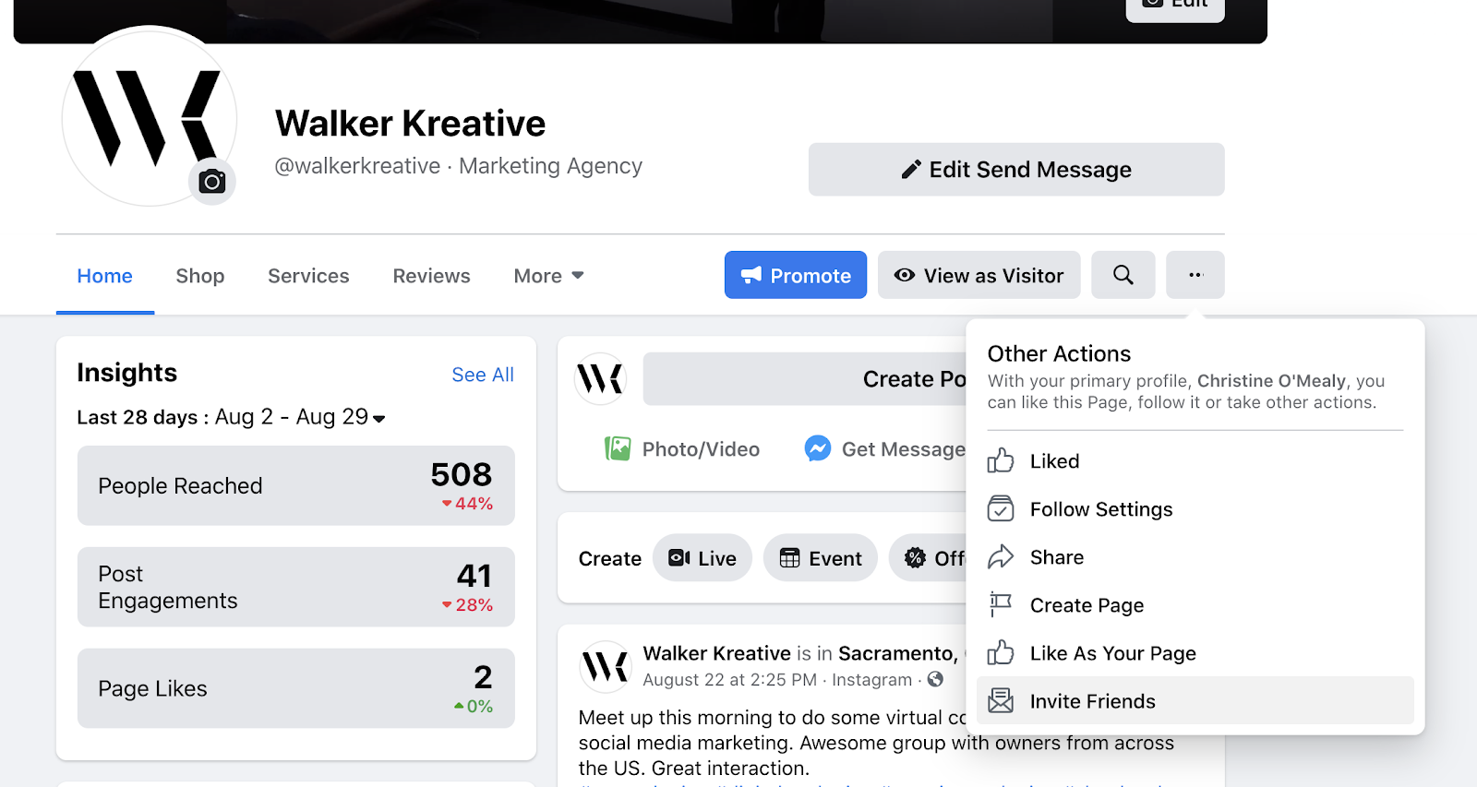Click the Instagram source link

tap(871, 680)
